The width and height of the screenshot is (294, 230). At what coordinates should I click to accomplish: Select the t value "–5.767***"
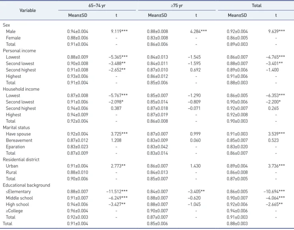tap(118, 95)
